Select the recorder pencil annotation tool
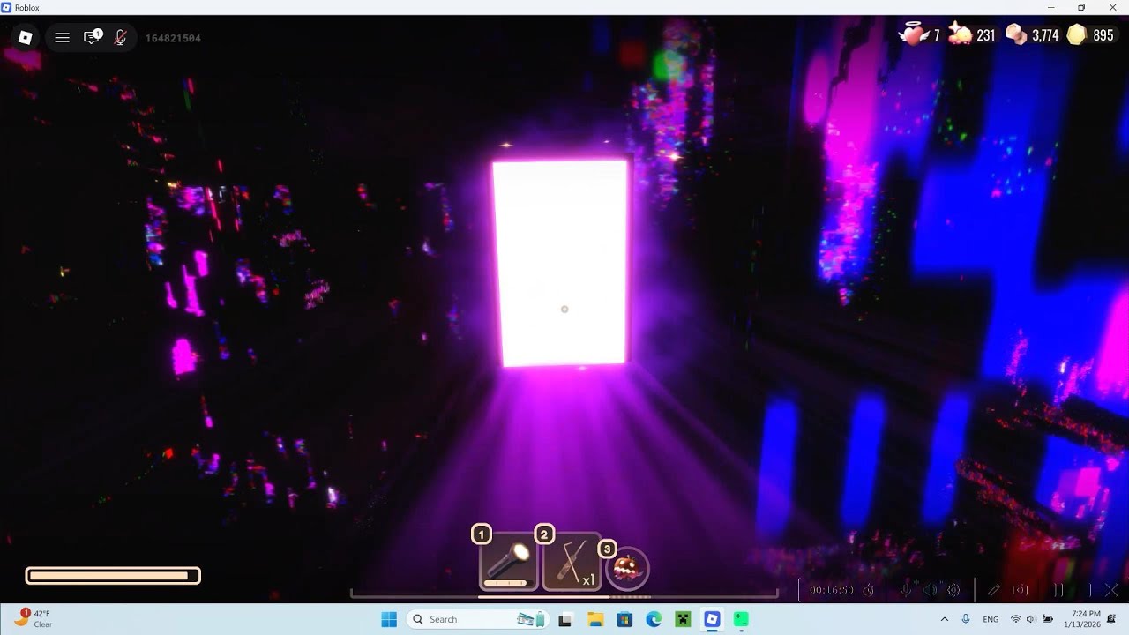 pyautogui.click(x=994, y=590)
